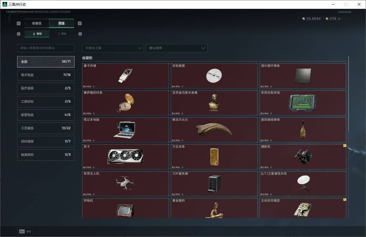Click the silver coin currency icon

point(303,19)
